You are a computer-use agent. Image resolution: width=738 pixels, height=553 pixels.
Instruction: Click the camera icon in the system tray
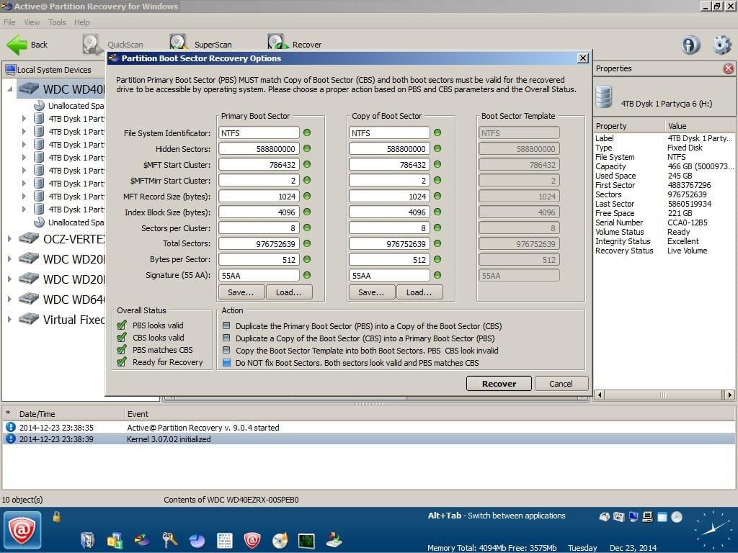(x=619, y=517)
